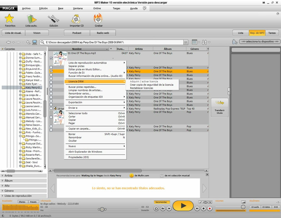
Task: Open the folder path dropdown arrow
Action: (x=186, y=42)
